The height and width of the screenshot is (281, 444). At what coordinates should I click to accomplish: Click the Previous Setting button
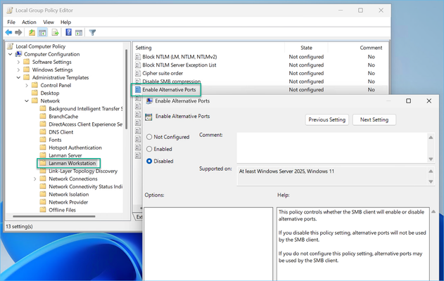(327, 119)
